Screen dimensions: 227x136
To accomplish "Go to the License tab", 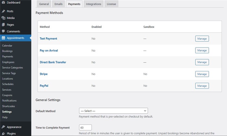I will click(111, 4).
